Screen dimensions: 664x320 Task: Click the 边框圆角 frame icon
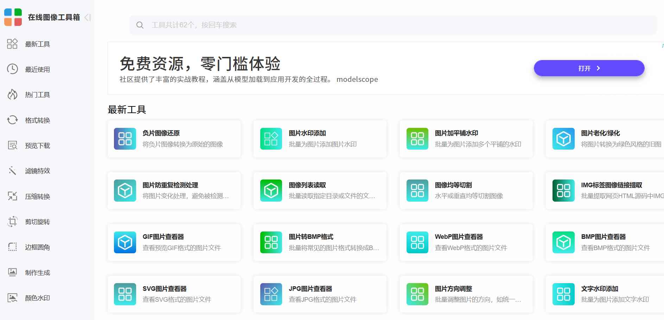12,247
